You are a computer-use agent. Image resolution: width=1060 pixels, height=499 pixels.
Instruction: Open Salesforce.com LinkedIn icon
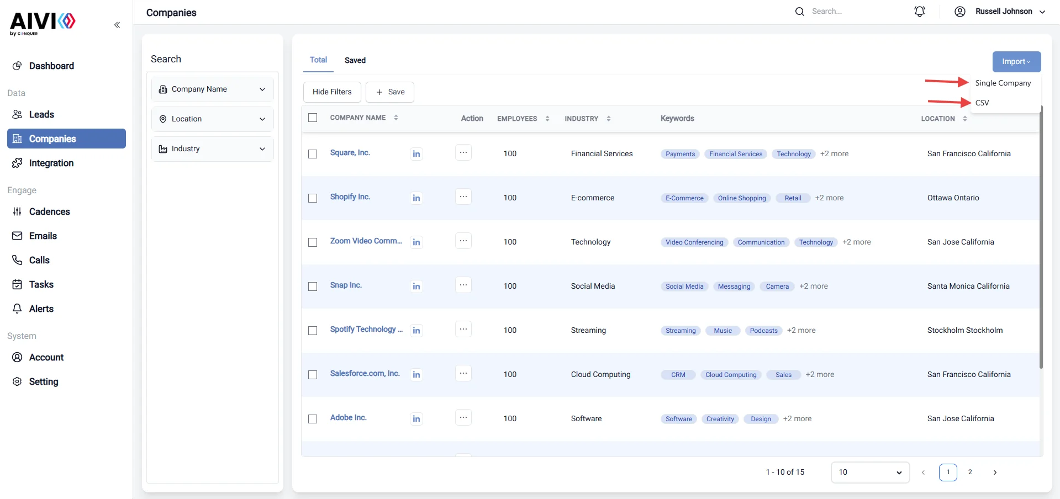(x=416, y=375)
